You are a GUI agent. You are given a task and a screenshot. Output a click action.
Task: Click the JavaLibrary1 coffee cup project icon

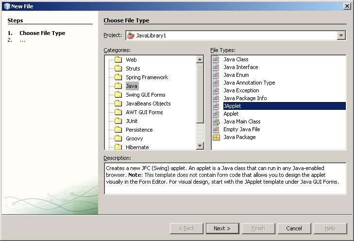[x=131, y=35]
